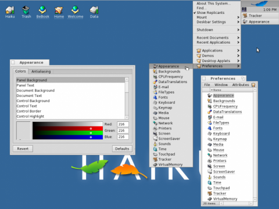279x209 pixels.
Task: Click scroll down arrow of color list
Action: 127,117
